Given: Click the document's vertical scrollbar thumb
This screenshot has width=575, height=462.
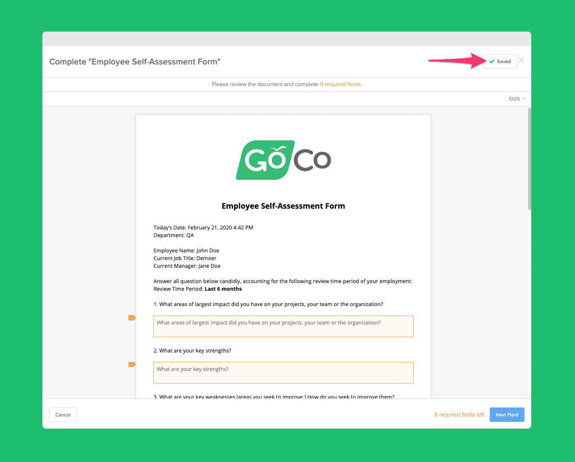Looking at the screenshot, I should [529, 158].
